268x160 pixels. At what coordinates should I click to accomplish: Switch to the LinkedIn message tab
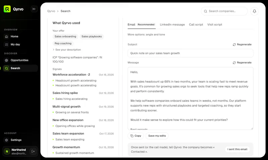click(172, 24)
